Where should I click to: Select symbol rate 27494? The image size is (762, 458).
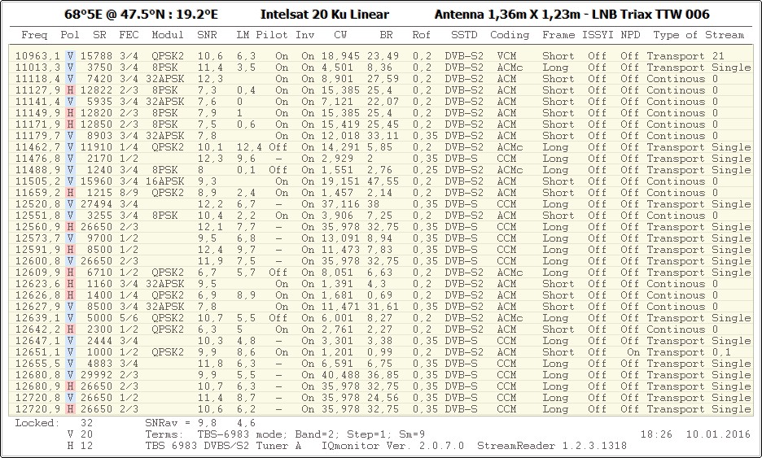click(96, 204)
